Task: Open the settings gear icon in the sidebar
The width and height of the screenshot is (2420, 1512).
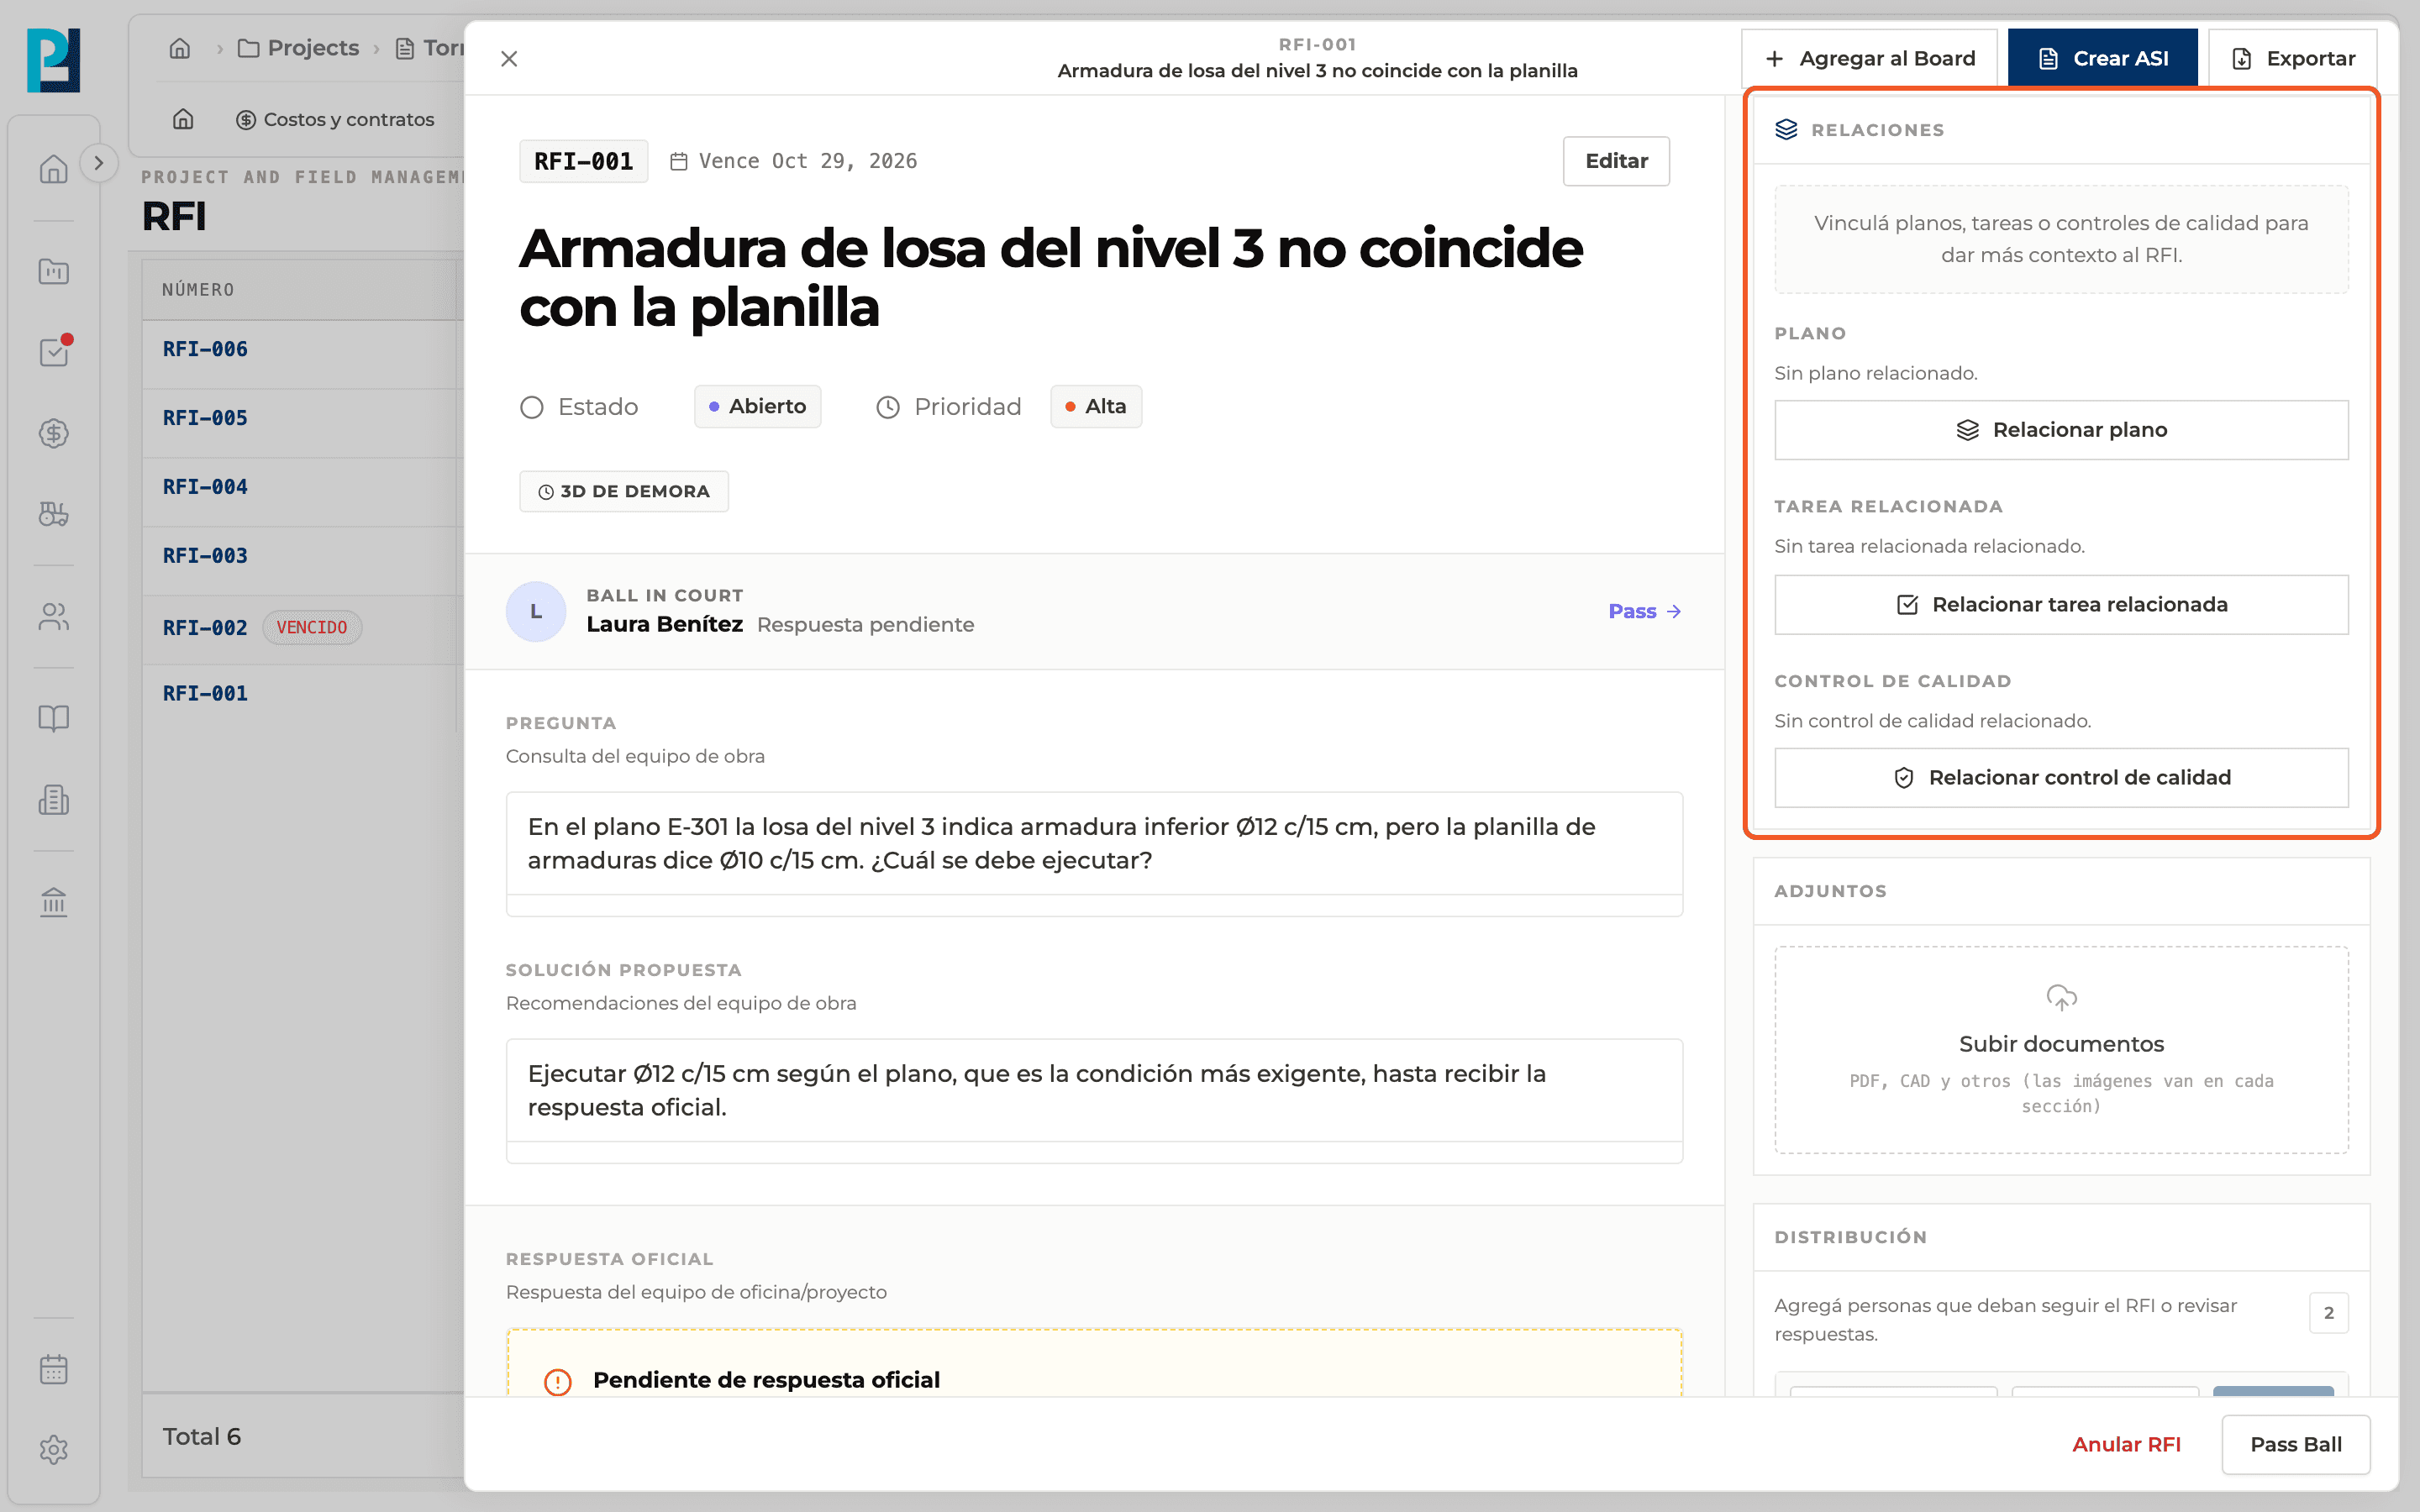Action: (x=53, y=1450)
